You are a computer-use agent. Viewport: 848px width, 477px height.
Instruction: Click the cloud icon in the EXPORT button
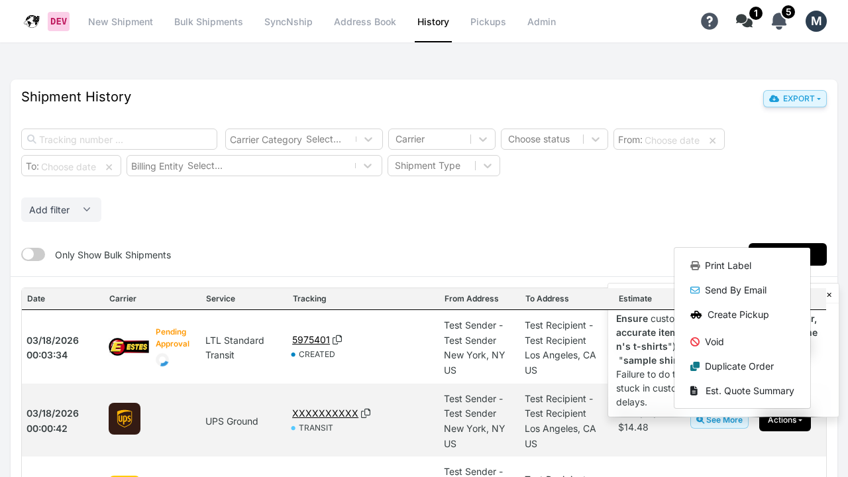(775, 98)
